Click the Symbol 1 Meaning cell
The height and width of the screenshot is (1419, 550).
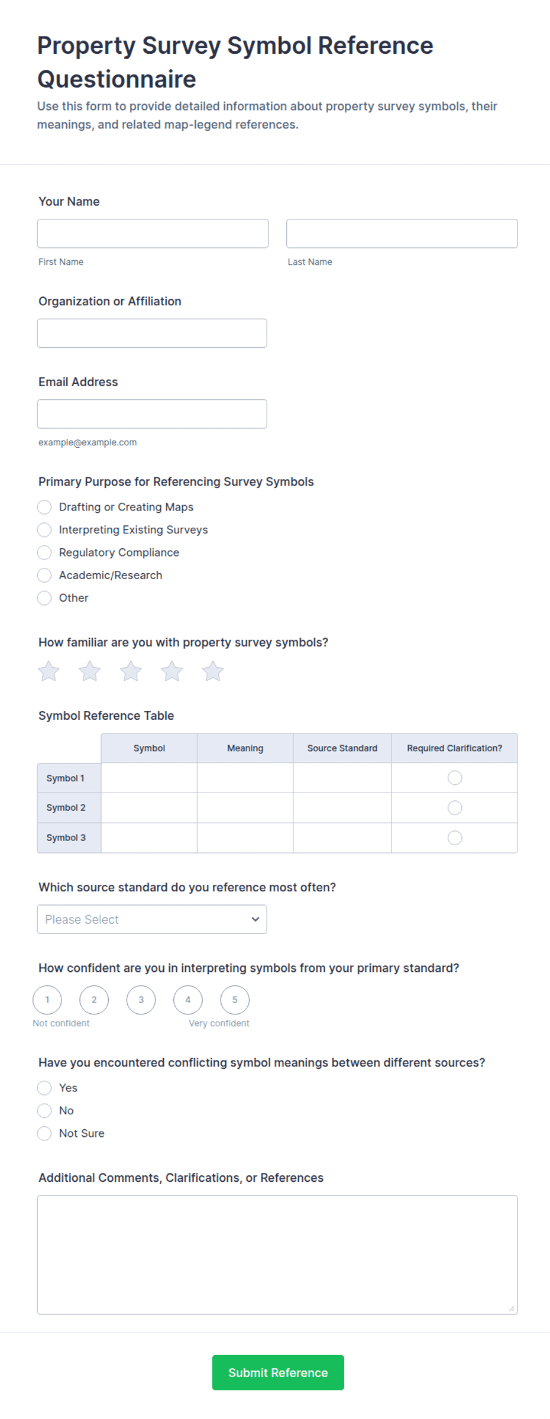[x=245, y=778]
